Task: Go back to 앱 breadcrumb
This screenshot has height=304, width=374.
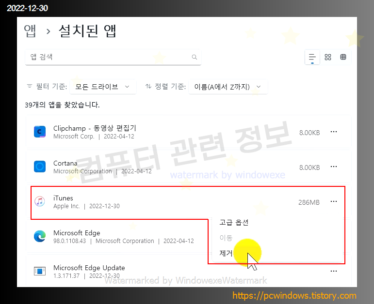Action: pyautogui.click(x=30, y=31)
